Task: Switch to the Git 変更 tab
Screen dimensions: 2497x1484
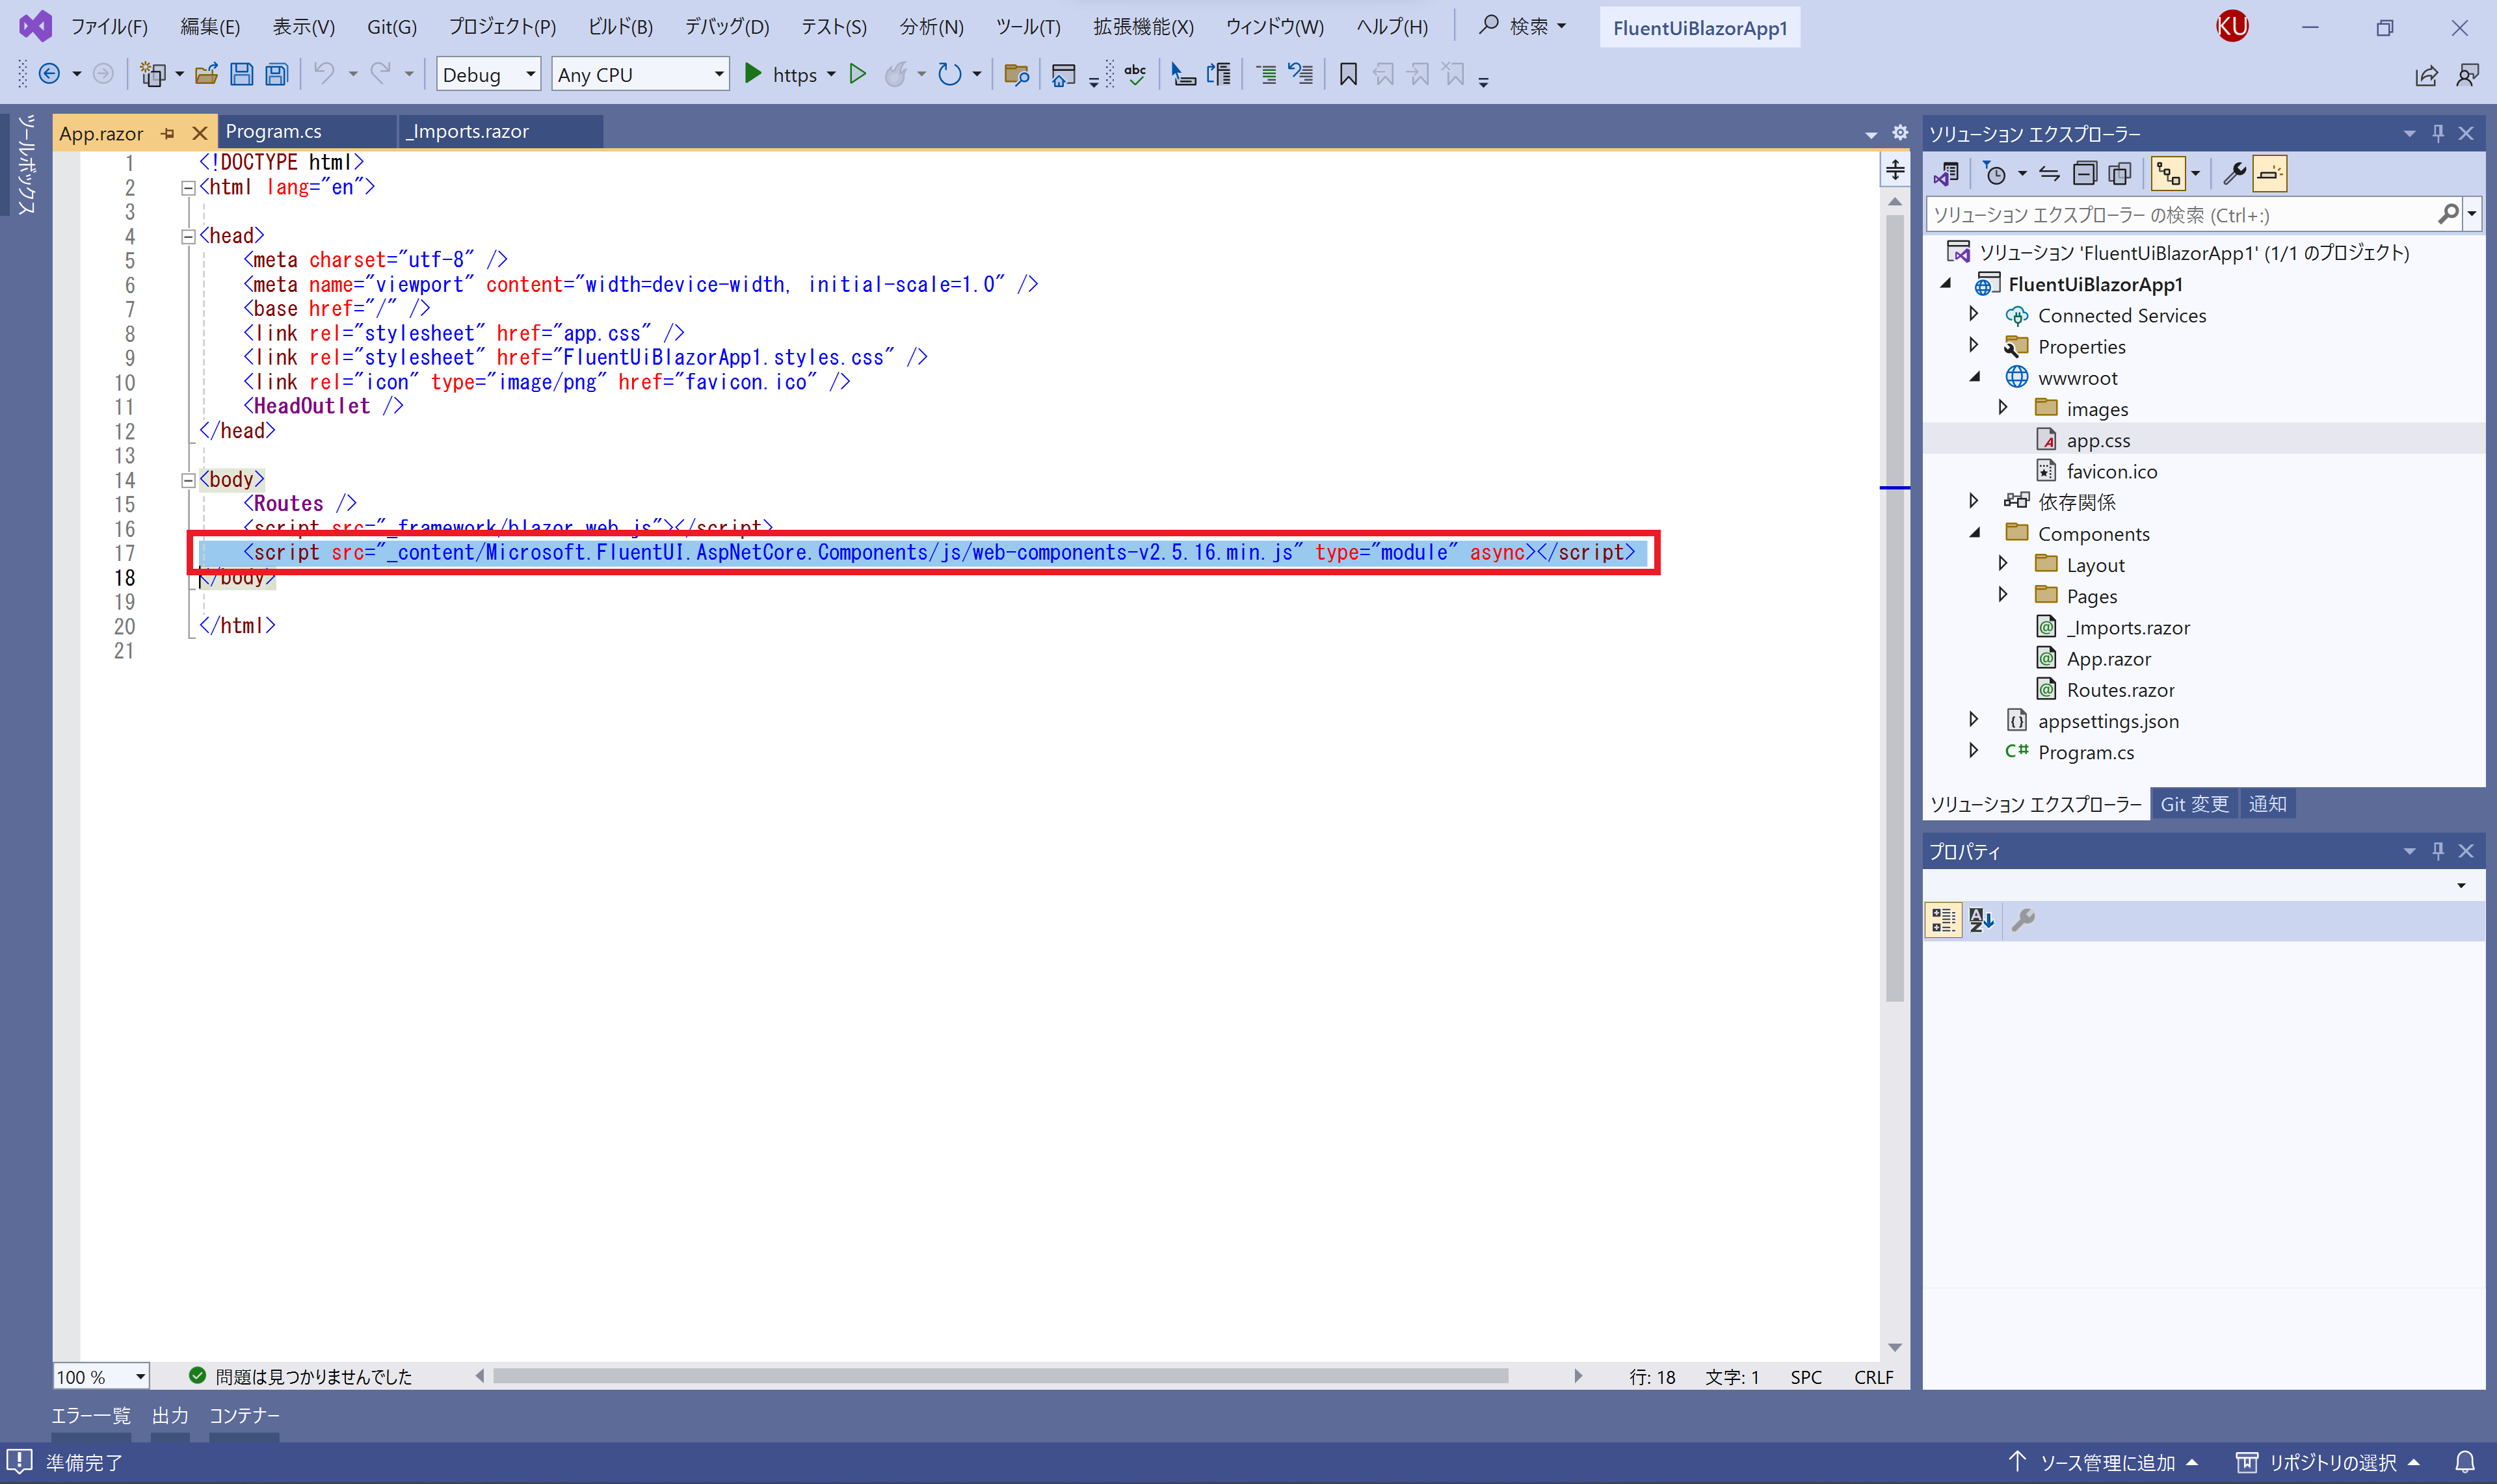Action: (2195, 804)
